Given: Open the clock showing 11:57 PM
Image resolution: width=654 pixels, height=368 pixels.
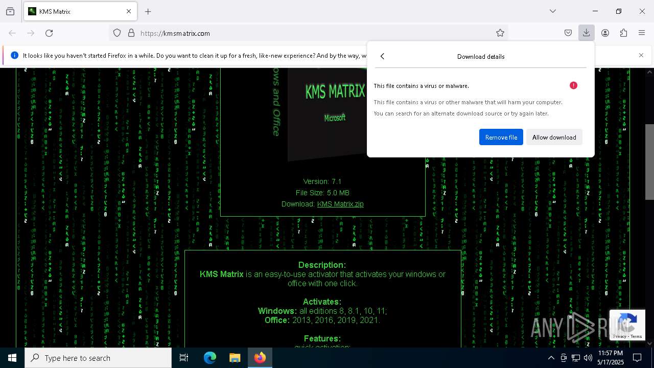Looking at the screenshot, I should [610, 358].
